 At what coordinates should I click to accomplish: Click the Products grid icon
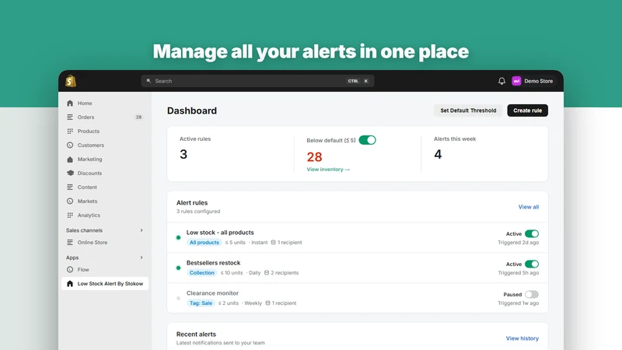click(x=70, y=131)
